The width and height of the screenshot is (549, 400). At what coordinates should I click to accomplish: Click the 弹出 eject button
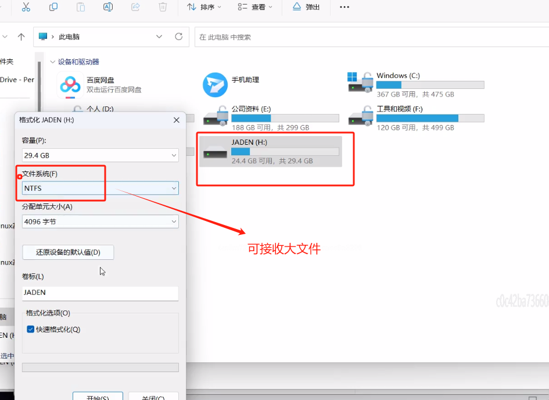(306, 7)
